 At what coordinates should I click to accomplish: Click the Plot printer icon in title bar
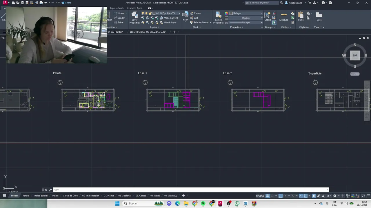tap(41, 3)
